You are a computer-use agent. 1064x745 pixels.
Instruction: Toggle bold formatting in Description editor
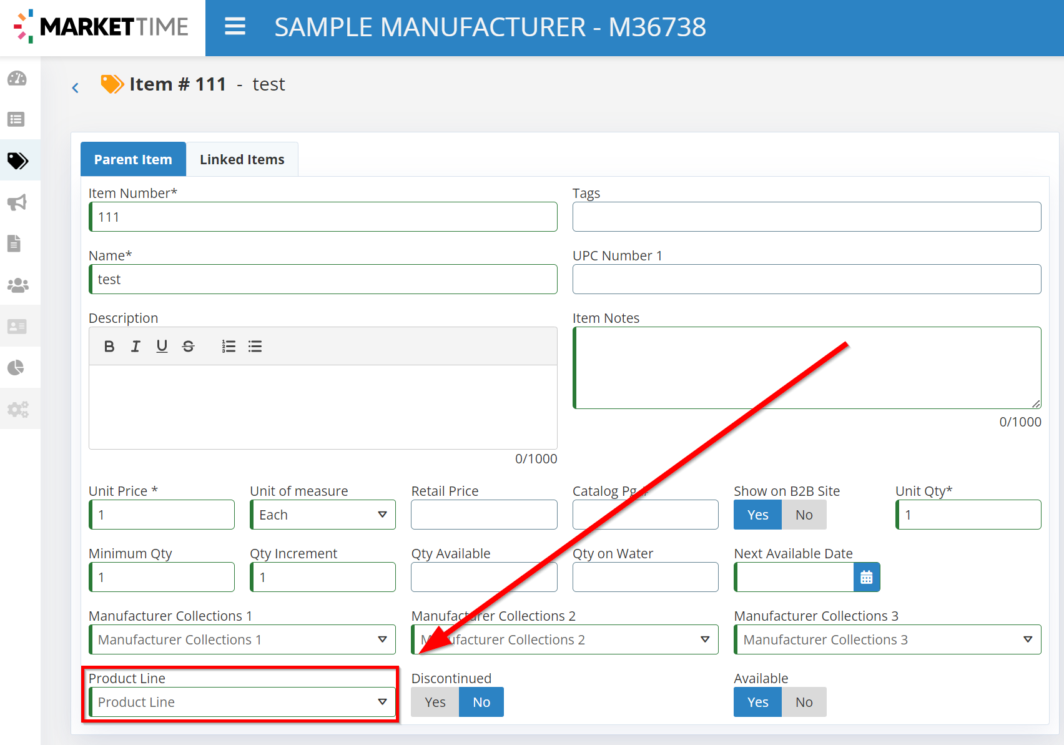[109, 347]
